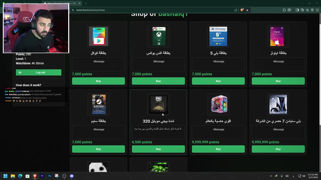321x180 pixels.
Task: Focus Message field under PlayStation 7 item
Action: pos(278,132)
